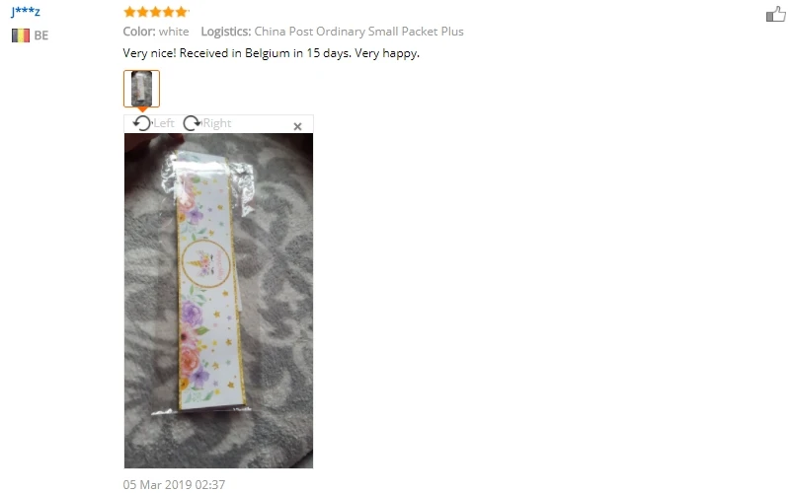Image resolution: width=788 pixels, height=493 pixels.
Task: Select the second rating star
Action: 143,12
